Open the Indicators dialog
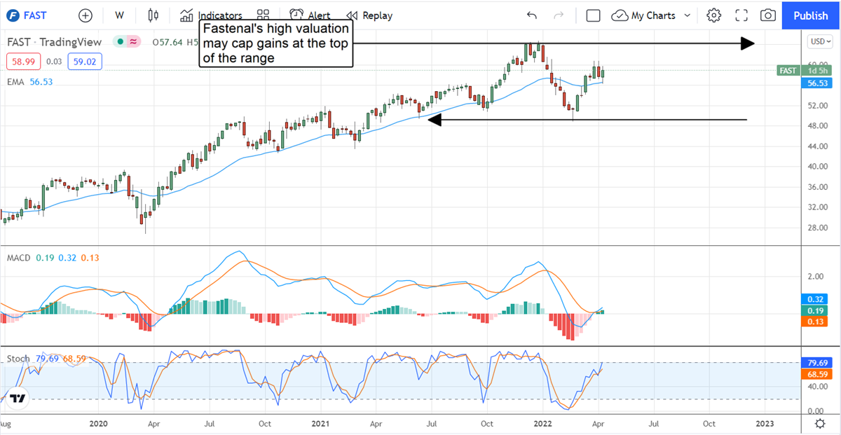This screenshot has height=435, width=841. pos(211,15)
